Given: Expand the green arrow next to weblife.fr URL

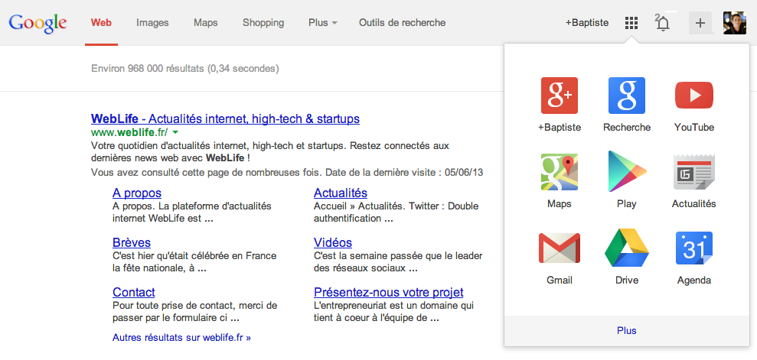Looking at the screenshot, I should 175,132.
